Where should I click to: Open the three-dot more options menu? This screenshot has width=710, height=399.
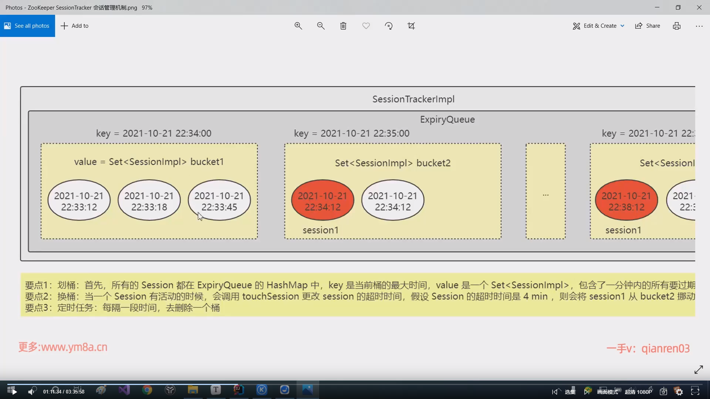[699, 26]
